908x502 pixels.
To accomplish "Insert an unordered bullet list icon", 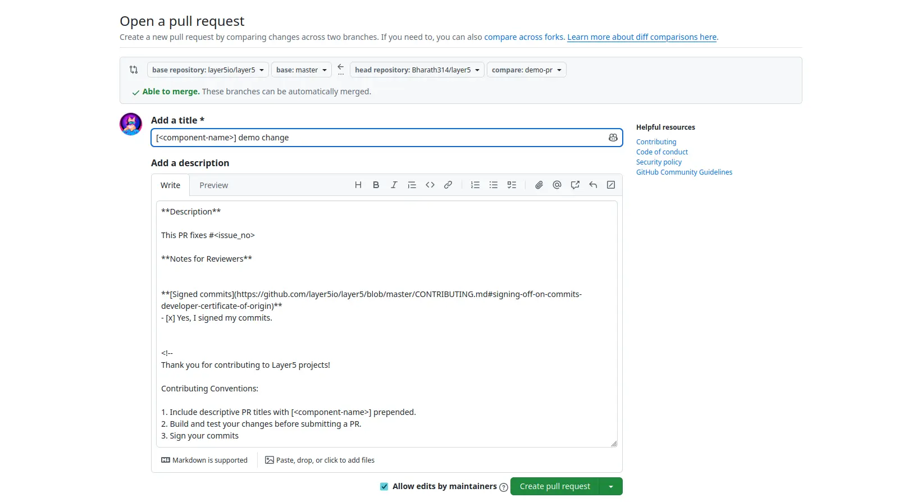I will 493,185.
